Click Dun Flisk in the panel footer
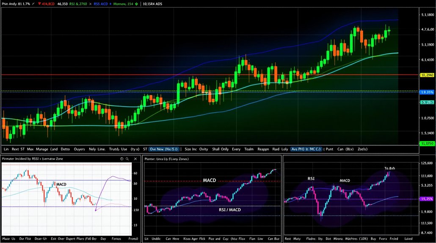 [x=25, y=238]
